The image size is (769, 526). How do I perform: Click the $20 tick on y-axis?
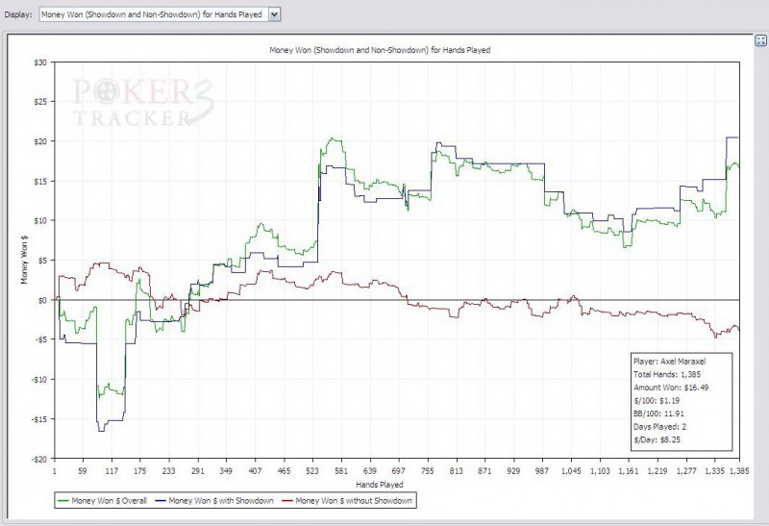pos(40,141)
